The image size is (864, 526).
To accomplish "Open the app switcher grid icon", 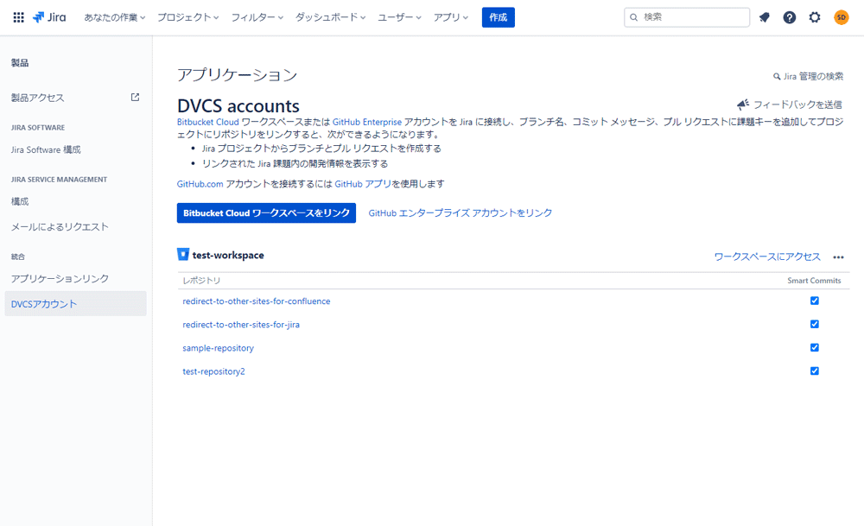I will [18, 17].
